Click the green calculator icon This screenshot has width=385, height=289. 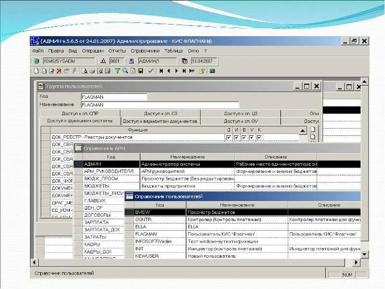point(212,71)
